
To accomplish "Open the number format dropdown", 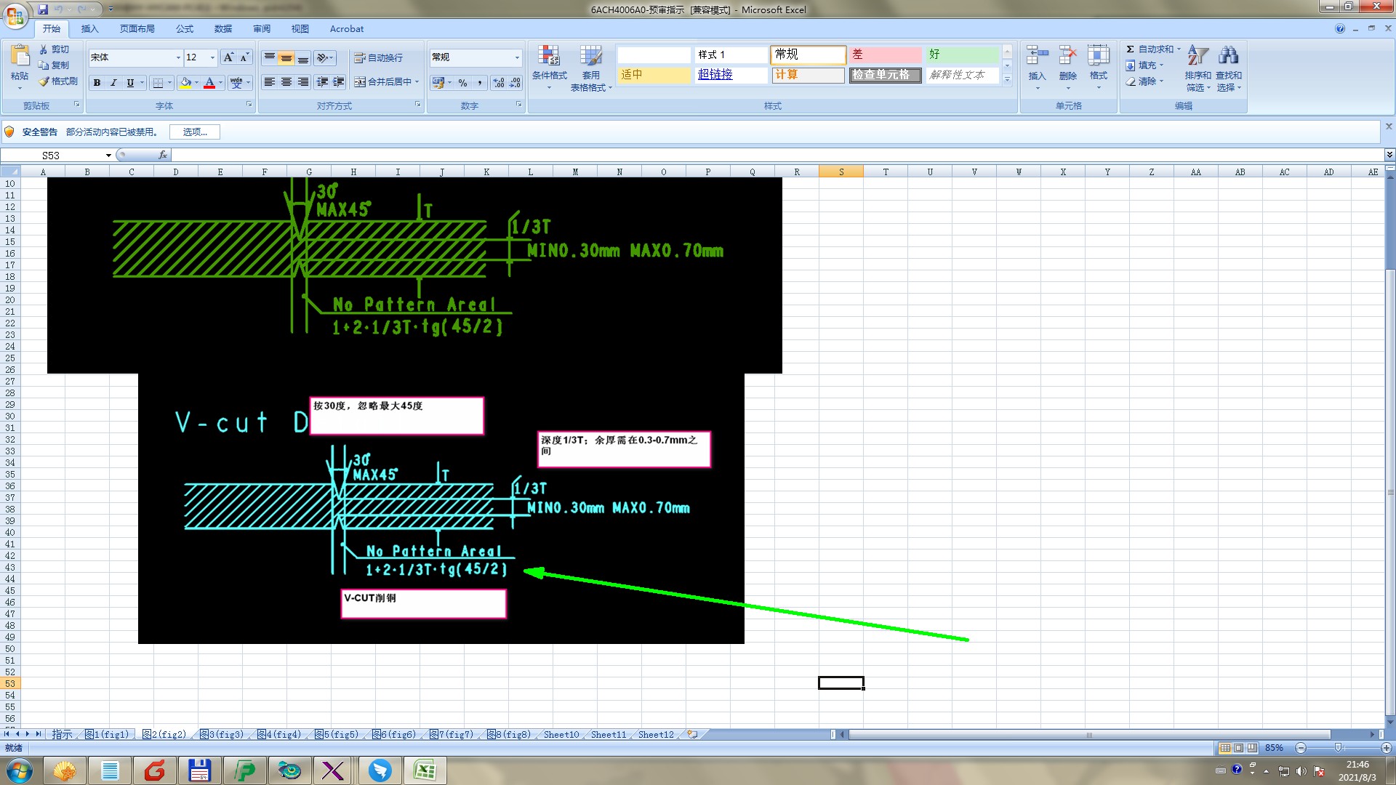I will click(x=517, y=57).
